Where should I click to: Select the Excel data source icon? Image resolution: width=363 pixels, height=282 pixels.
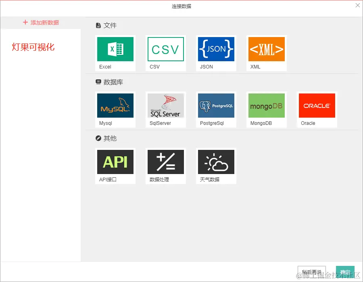click(x=115, y=49)
